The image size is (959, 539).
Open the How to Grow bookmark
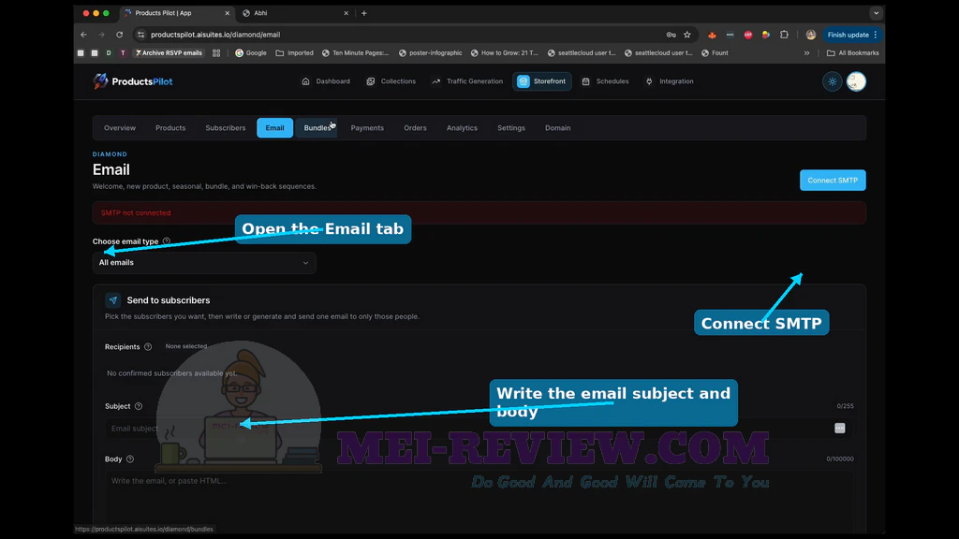tap(504, 53)
